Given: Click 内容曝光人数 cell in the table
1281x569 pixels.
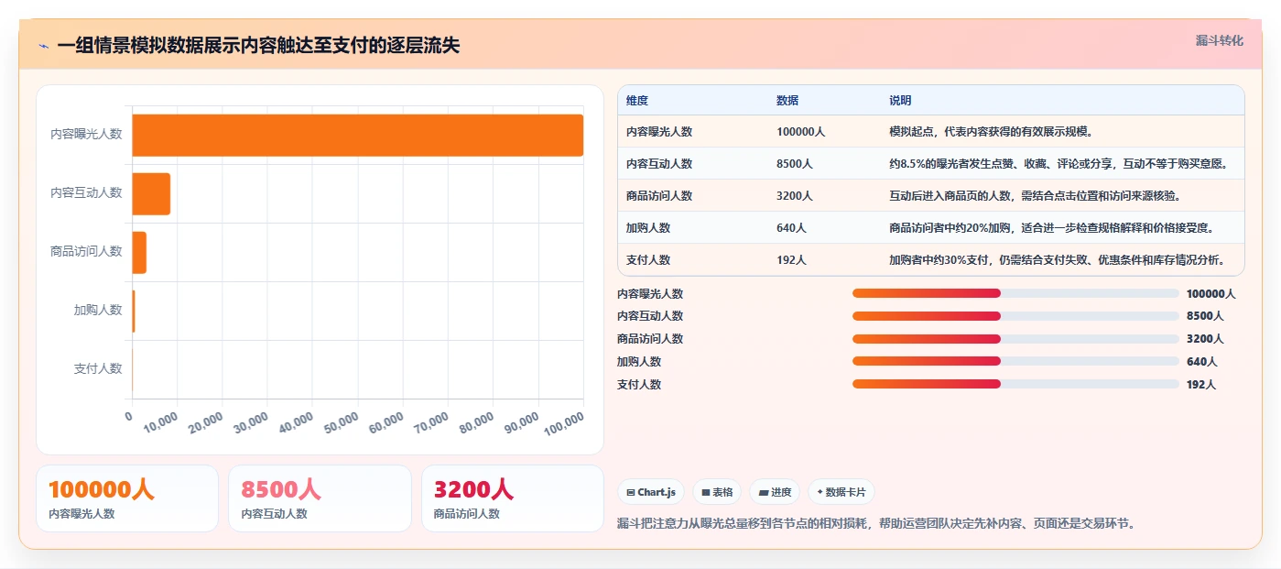Looking at the screenshot, I should [x=659, y=132].
